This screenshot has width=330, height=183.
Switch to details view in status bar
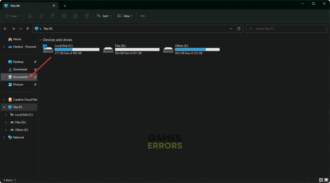[321, 180]
